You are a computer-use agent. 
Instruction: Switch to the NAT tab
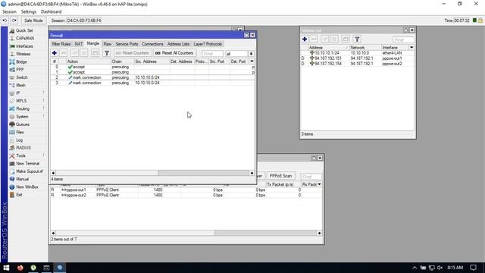(x=79, y=44)
